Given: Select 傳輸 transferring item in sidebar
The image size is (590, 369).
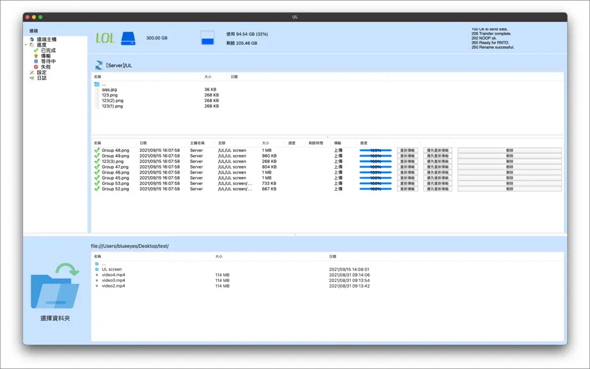Looking at the screenshot, I should (x=45, y=56).
